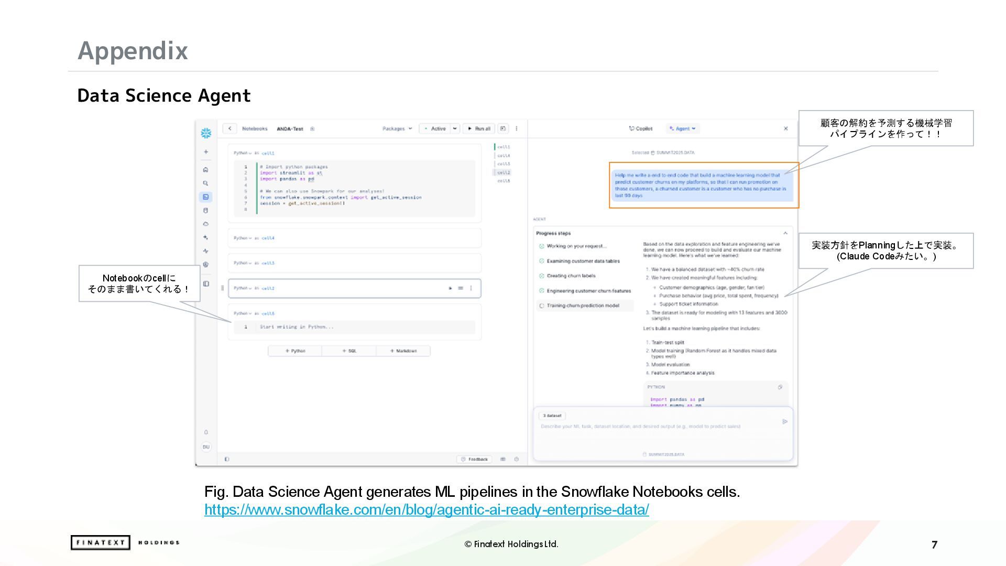The image size is (1006, 566).
Task: Go back with the notebook back arrow
Action: [229, 128]
